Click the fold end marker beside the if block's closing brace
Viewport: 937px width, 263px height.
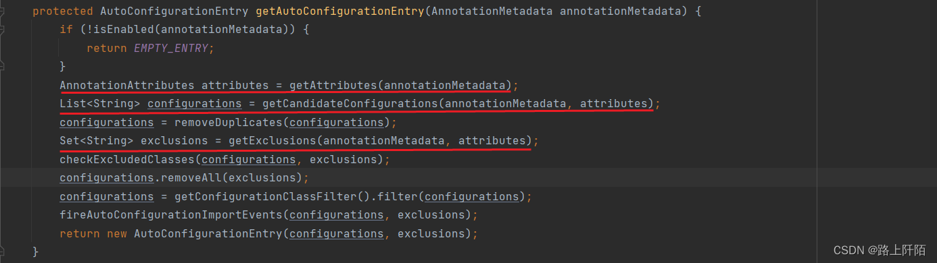[3, 67]
